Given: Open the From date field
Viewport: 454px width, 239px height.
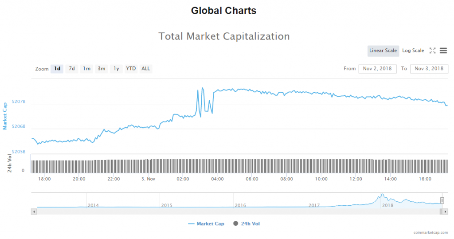Looking at the screenshot, I should click(x=377, y=69).
